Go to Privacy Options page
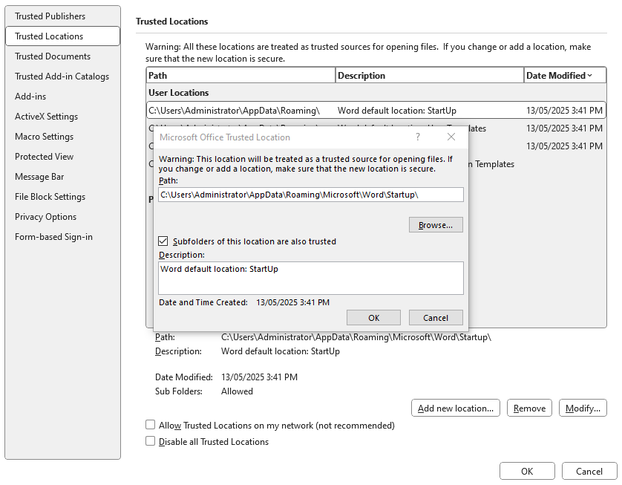 pyautogui.click(x=45, y=217)
